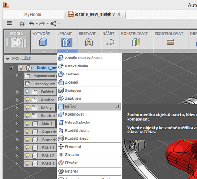Toggle visibility bulb of FAN3:1

tap(27, 164)
